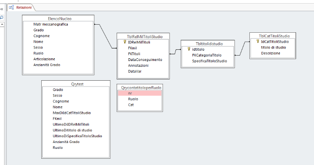Screen dimensions: 314x165
Task: Select the SpecificaTitoloStudio field in Tbltitolidistudio
Action: (x=209, y=61)
